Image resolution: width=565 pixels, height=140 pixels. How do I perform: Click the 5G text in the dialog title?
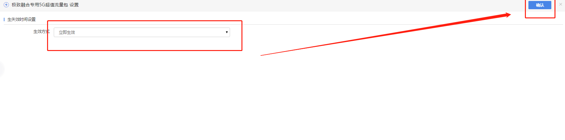pos(42,5)
